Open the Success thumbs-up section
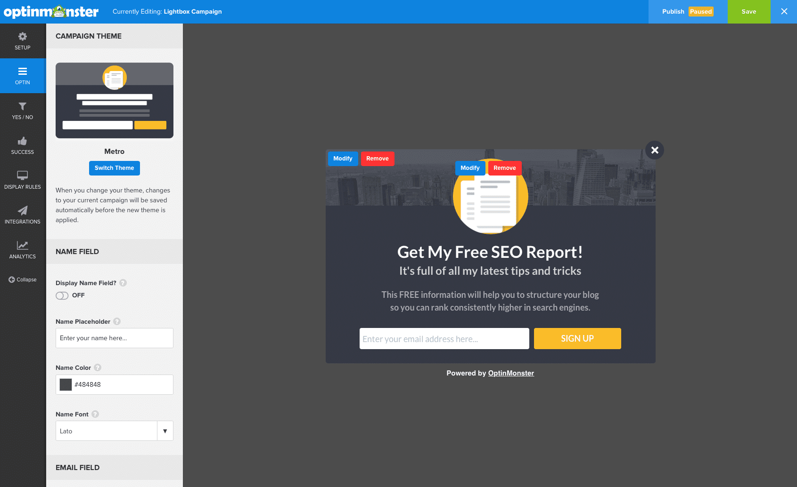The width and height of the screenshot is (797, 487). pyautogui.click(x=22, y=145)
